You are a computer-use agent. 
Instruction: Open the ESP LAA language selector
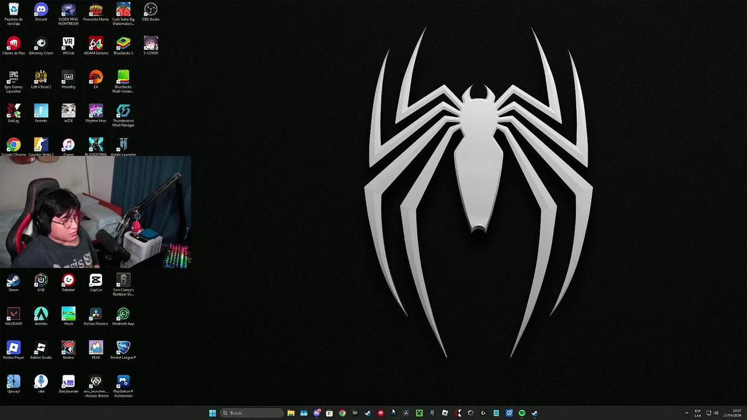coord(698,413)
